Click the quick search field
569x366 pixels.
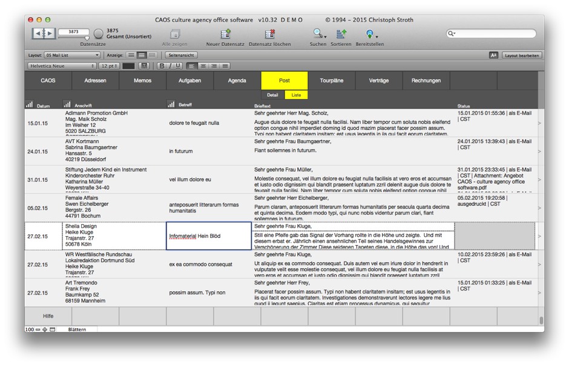[492, 34]
